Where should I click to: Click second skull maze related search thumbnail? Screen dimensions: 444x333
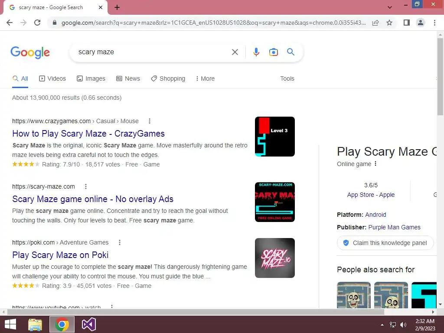pyautogui.click(x=391, y=295)
